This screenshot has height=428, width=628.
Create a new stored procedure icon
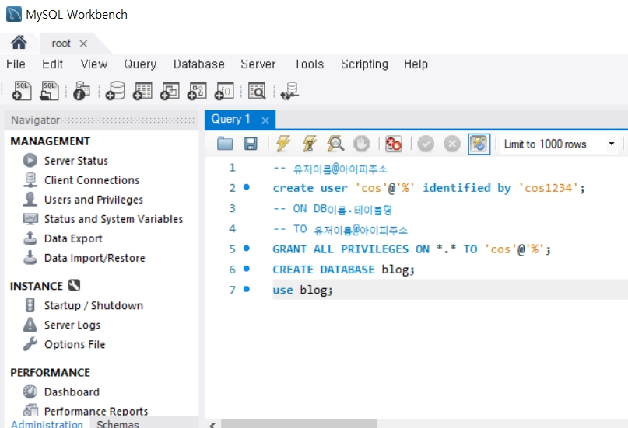coord(197,91)
